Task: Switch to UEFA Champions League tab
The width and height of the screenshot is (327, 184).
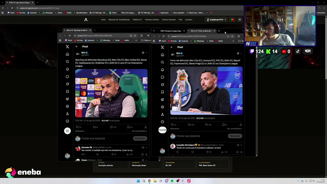Action: click(171, 31)
